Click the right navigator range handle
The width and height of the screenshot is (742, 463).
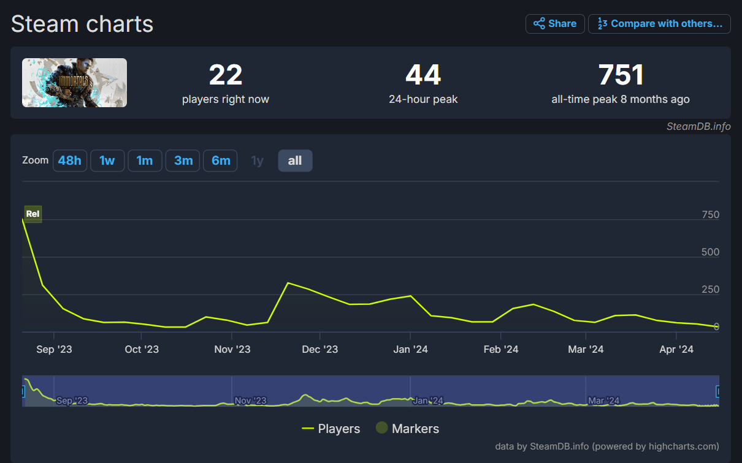[x=718, y=391]
